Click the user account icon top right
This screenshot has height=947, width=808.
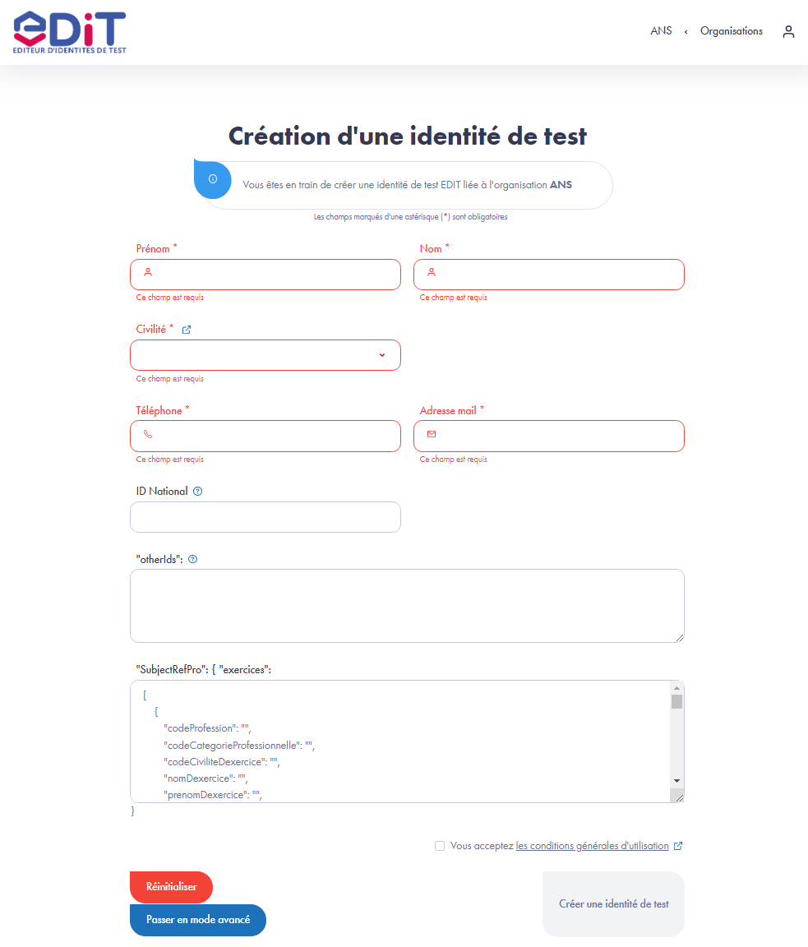click(x=788, y=30)
